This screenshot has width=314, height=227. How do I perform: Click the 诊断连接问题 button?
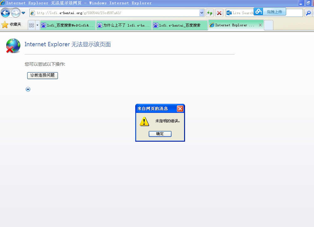click(x=43, y=75)
